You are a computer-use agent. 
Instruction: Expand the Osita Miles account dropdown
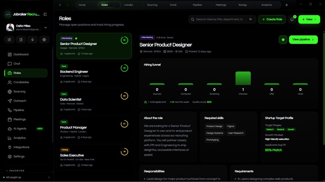coord(46,27)
